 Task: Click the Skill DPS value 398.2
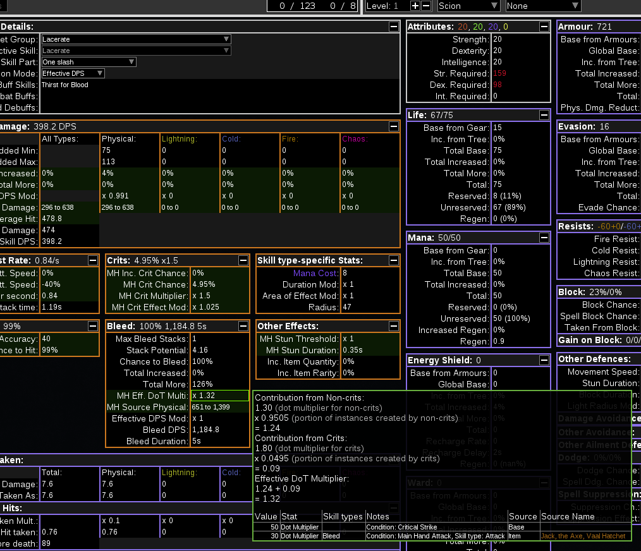[x=52, y=241]
